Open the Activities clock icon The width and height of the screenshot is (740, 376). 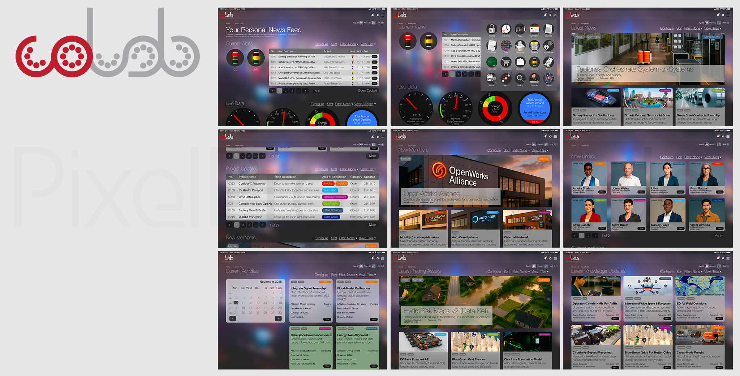point(506,29)
